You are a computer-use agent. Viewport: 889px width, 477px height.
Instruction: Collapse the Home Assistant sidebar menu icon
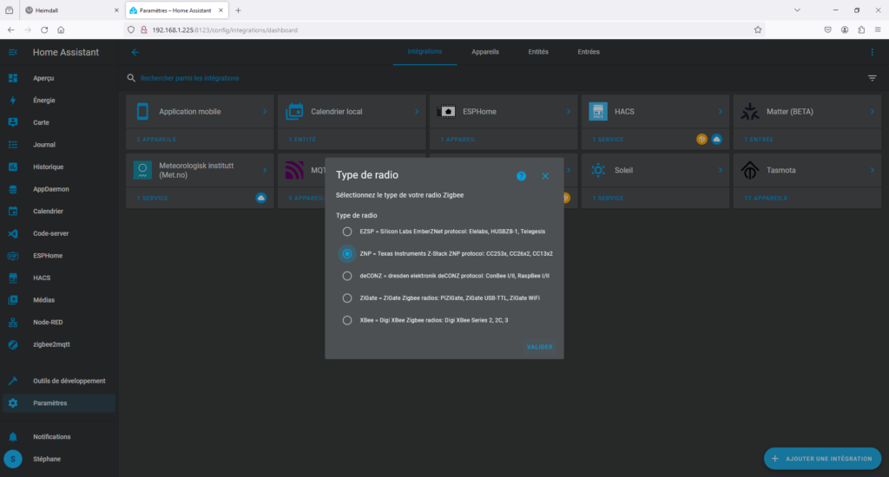point(12,52)
